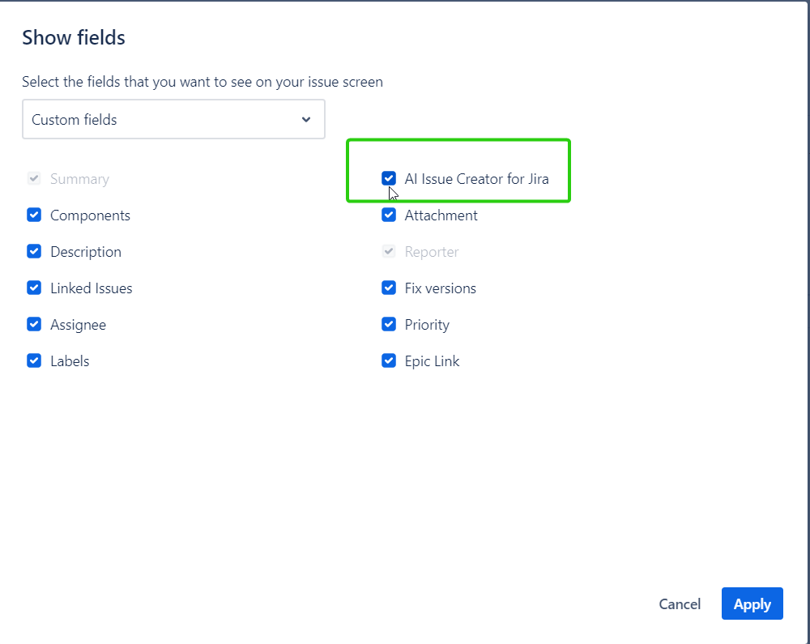The height and width of the screenshot is (644, 810).
Task: Uncheck the Components field checkbox
Action: click(34, 215)
